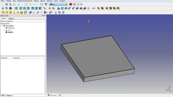Open the Redo history dropdown arrow

pos(38,4)
